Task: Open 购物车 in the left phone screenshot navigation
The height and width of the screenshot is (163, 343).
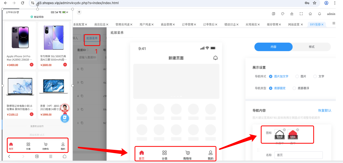Action: [46, 146]
